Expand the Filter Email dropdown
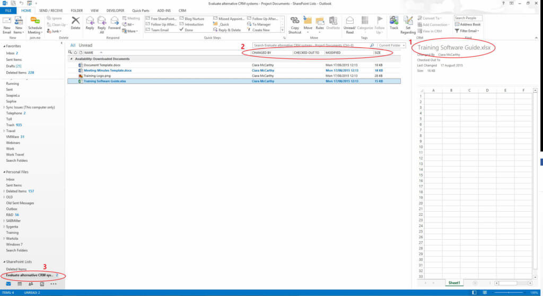This screenshot has height=296, width=543. point(467,31)
